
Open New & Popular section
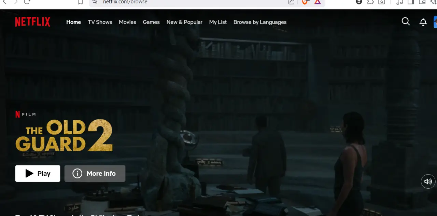click(184, 22)
